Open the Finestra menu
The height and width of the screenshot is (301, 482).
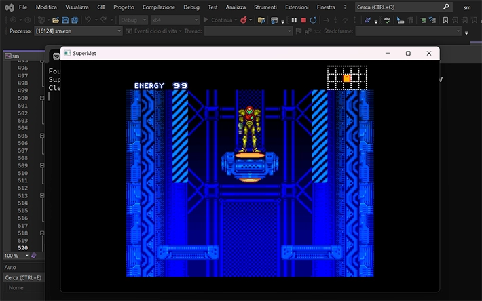326,7
